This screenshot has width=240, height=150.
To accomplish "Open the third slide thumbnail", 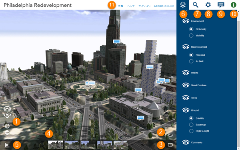I will 88,145.
